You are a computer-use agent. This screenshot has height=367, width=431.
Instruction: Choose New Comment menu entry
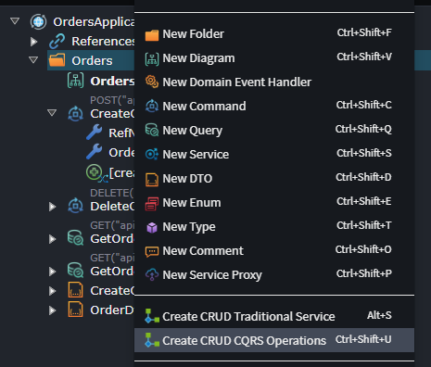pyautogui.click(x=274, y=251)
